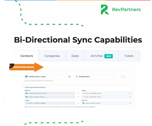Open first 'Create or update the contact' dropdown

[x=107, y=93]
